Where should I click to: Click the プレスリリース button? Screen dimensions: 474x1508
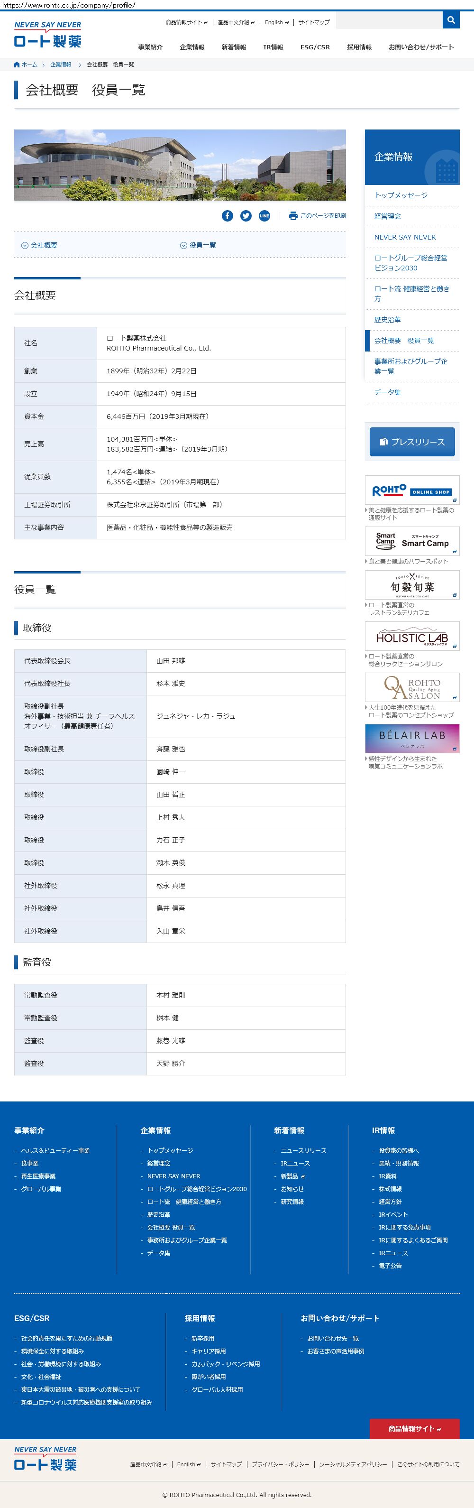tap(412, 442)
